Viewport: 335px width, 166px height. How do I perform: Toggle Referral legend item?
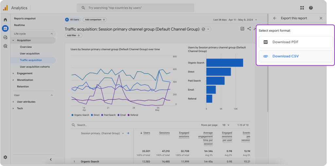point(133,115)
